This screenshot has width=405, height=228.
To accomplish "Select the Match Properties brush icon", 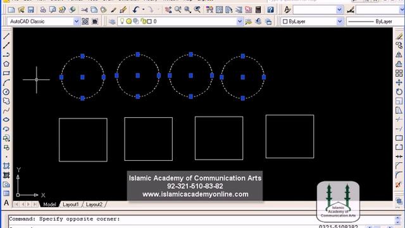I will (x=113, y=10).
